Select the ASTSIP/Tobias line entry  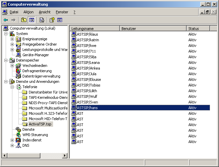[88, 85]
